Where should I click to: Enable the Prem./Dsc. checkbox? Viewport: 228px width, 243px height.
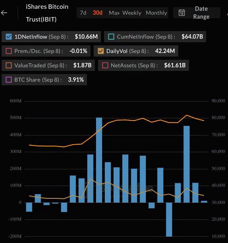coord(9,51)
